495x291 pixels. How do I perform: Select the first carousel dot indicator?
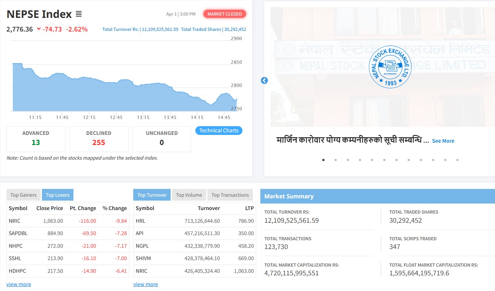[x=323, y=160]
